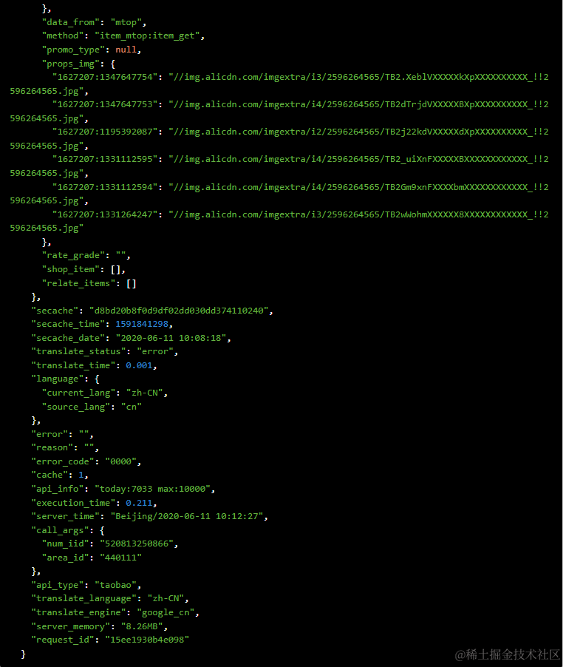Image resolution: width=566 pixels, height=667 pixels.
Task: Click the "call_args" object key
Action: point(63,530)
